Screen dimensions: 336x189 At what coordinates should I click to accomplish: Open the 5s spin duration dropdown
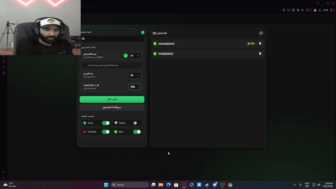coord(135,75)
